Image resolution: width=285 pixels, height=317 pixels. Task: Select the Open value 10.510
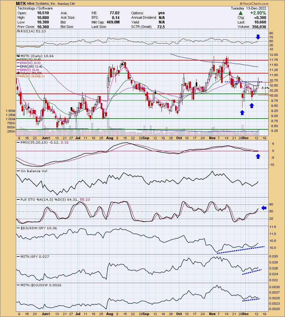(43, 13)
